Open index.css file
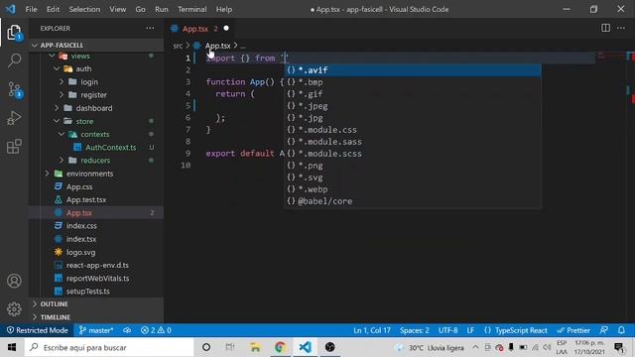This screenshot has height=357, width=635. [x=81, y=226]
